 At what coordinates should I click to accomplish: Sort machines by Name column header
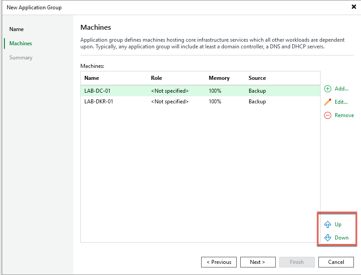[92, 78]
